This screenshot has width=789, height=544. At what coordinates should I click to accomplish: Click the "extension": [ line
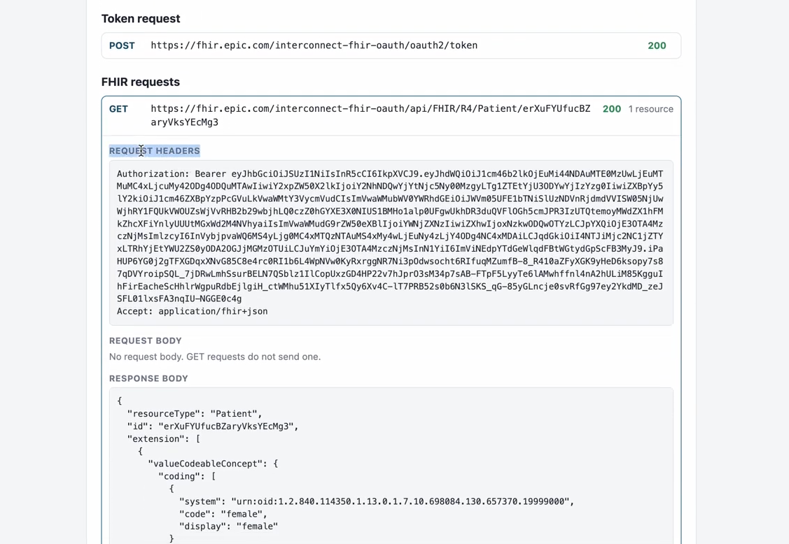click(164, 439)
